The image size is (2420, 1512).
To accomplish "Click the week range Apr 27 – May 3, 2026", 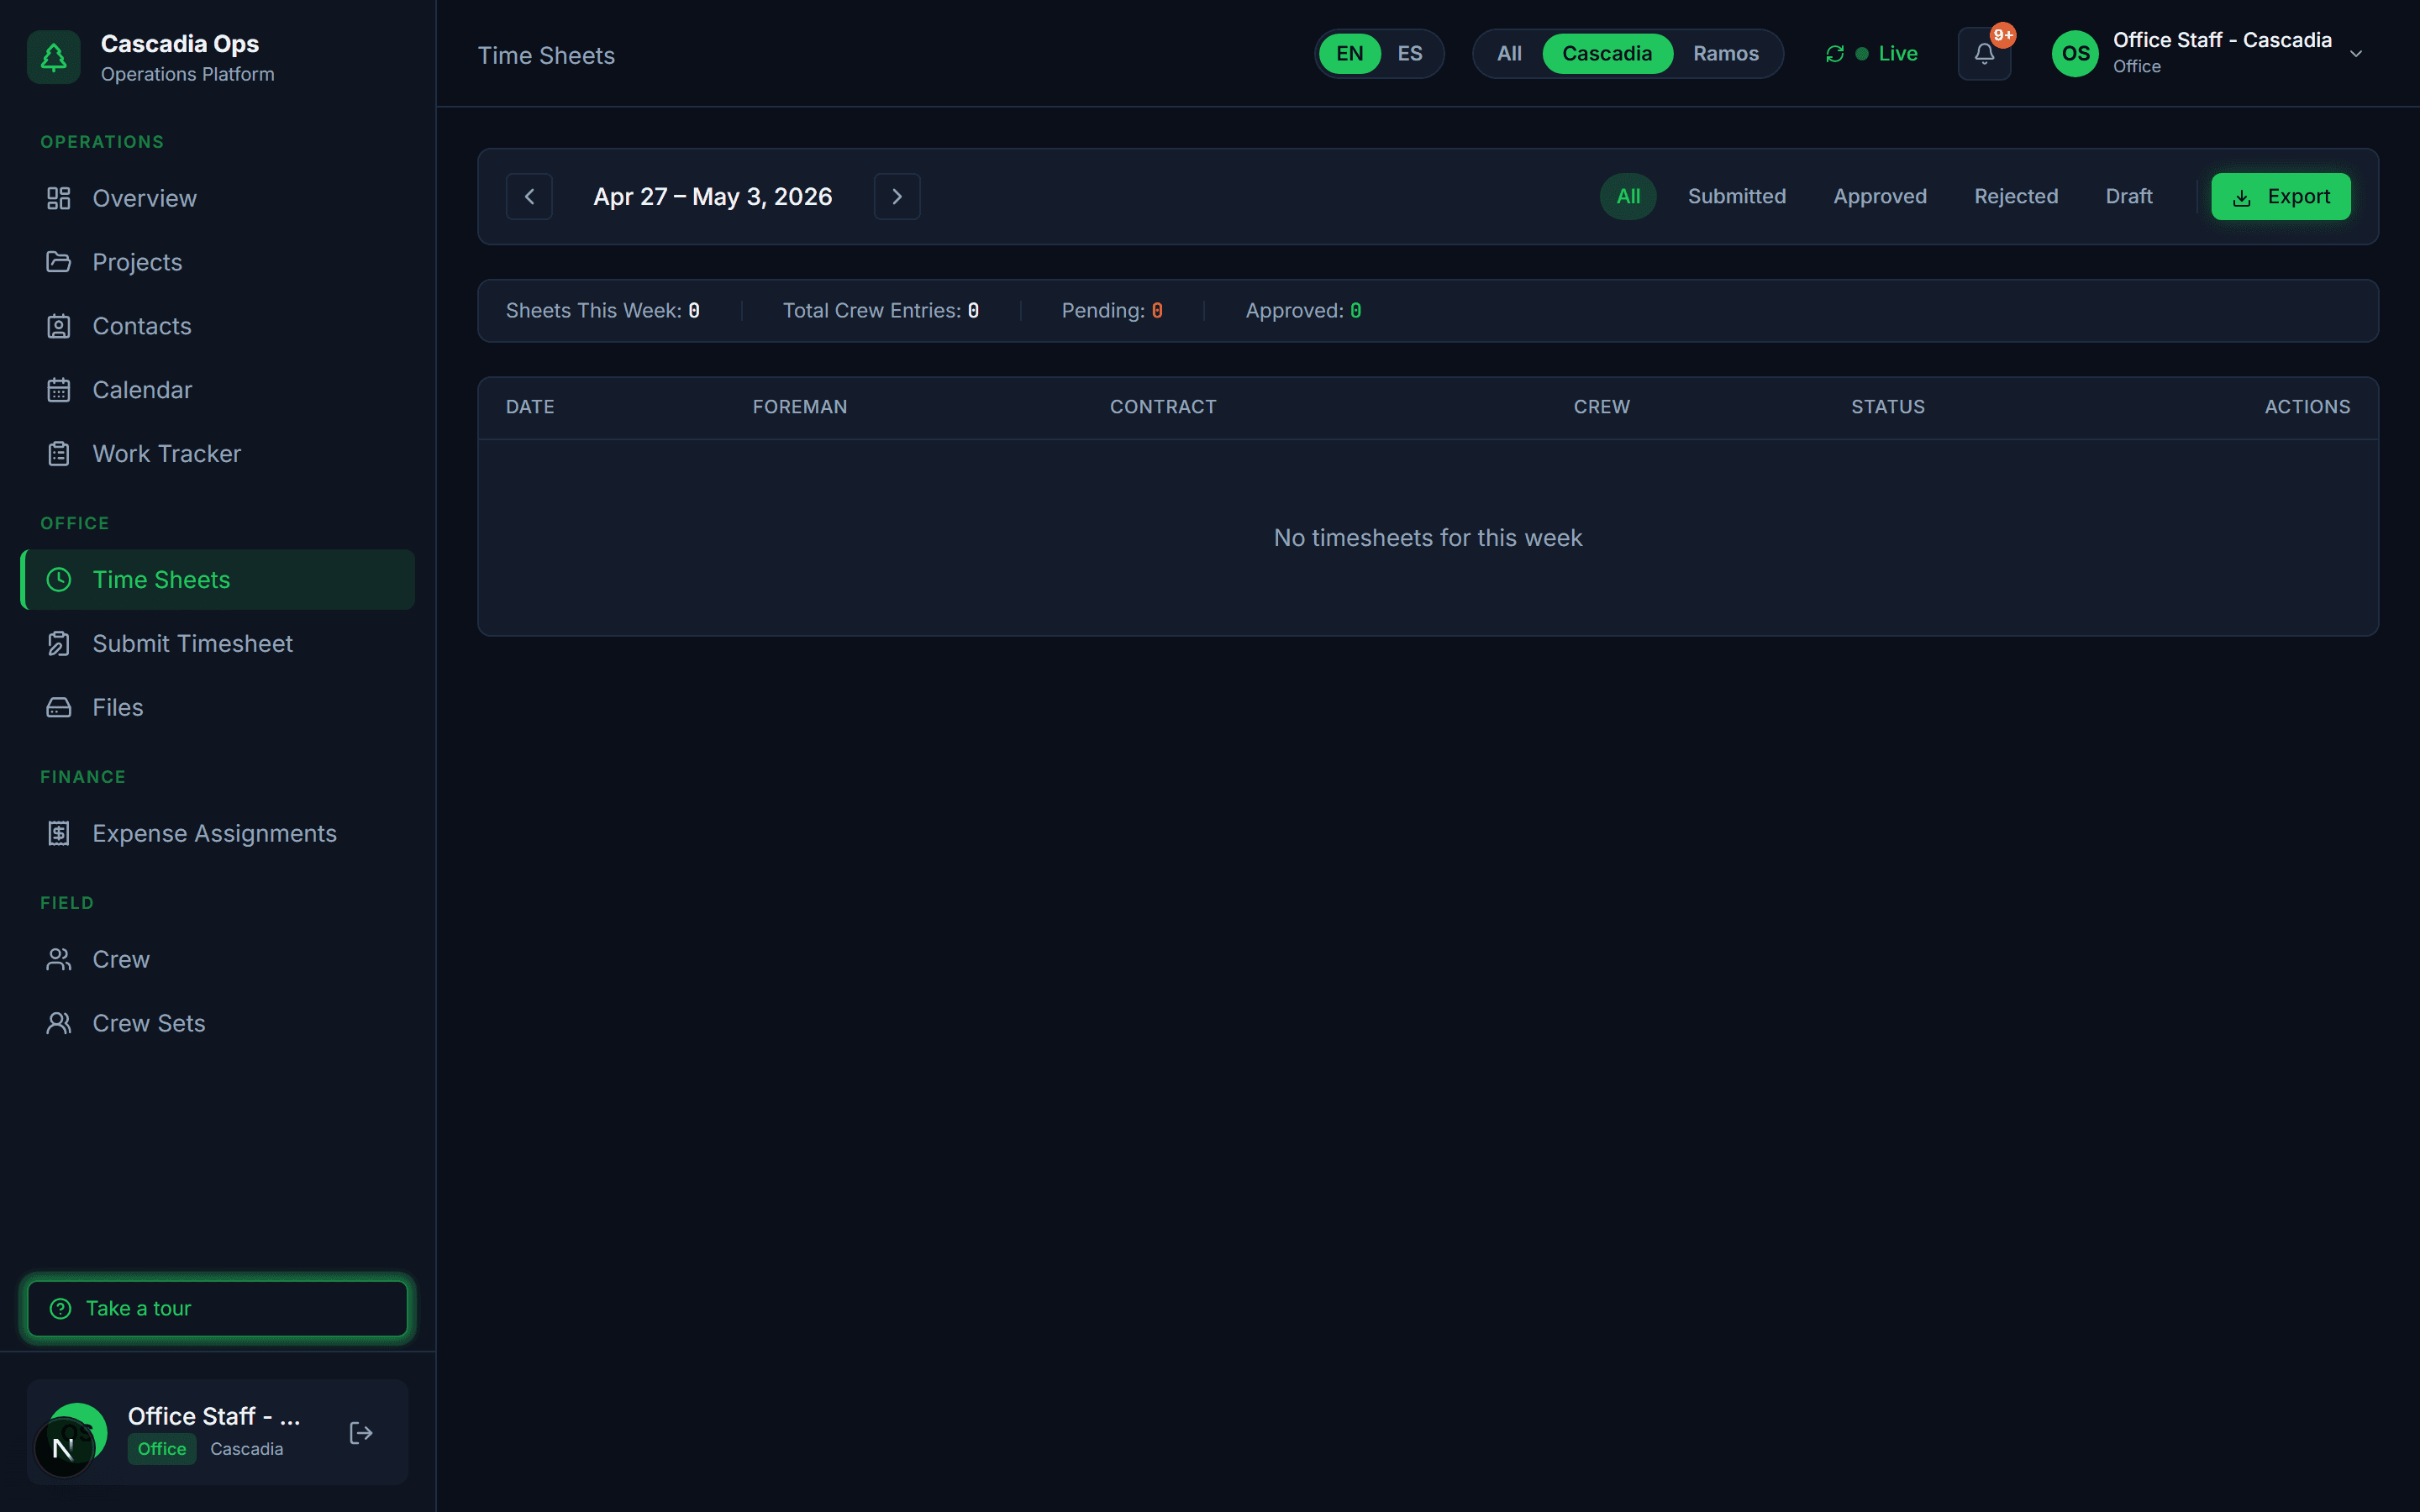I will coord(713,197).
